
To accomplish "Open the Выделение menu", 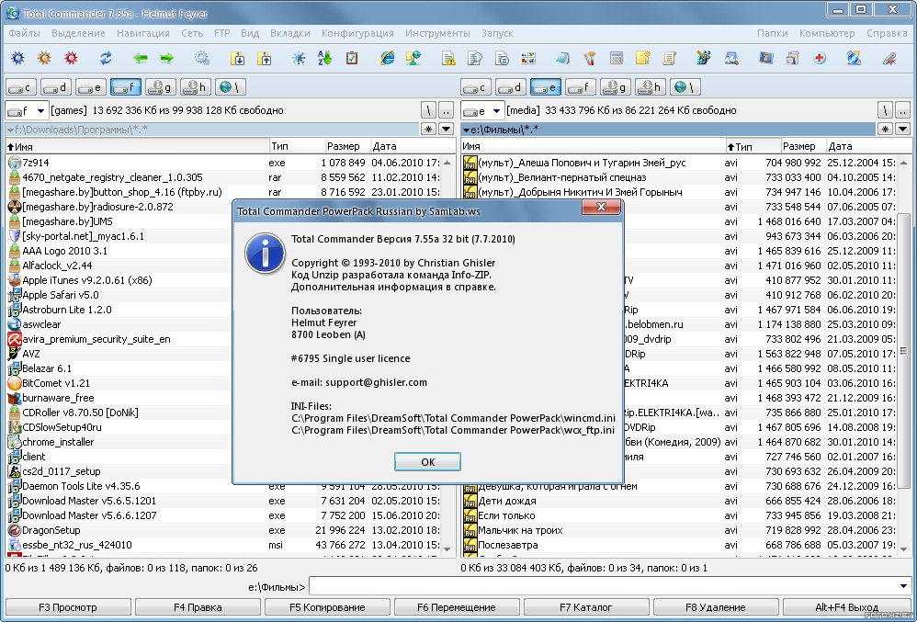I will [x=78, y=33].
